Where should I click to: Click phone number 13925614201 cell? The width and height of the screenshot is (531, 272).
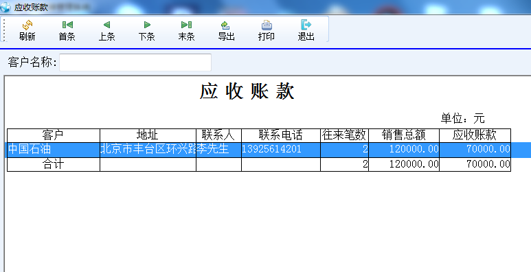[281, 150]
